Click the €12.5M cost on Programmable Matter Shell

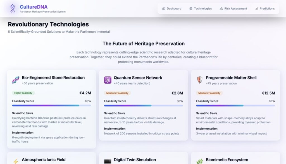click(268, 93)
